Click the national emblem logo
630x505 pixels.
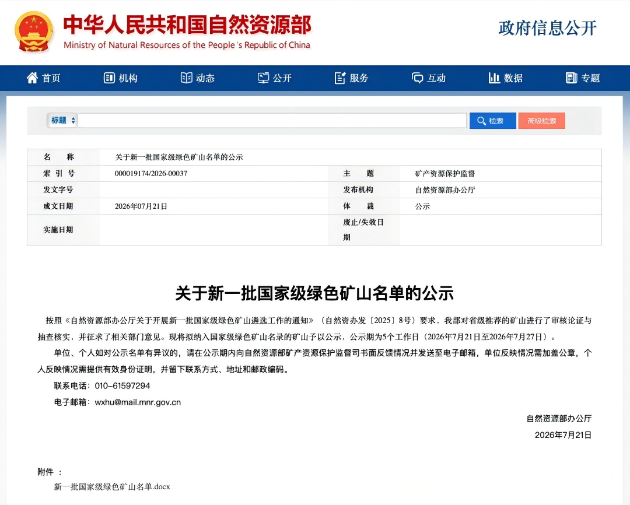pos(34,31)
